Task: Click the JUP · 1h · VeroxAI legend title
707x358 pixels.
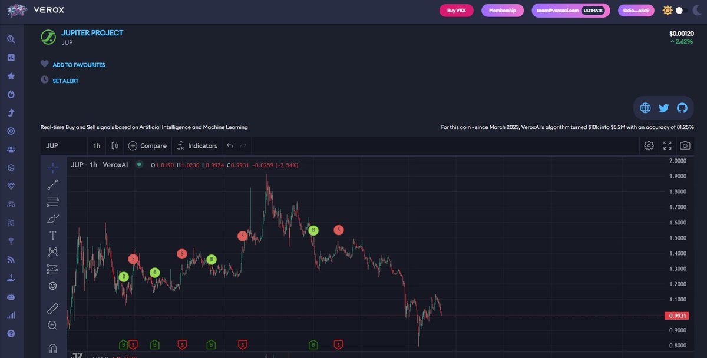Action: (x=99, y=165)
